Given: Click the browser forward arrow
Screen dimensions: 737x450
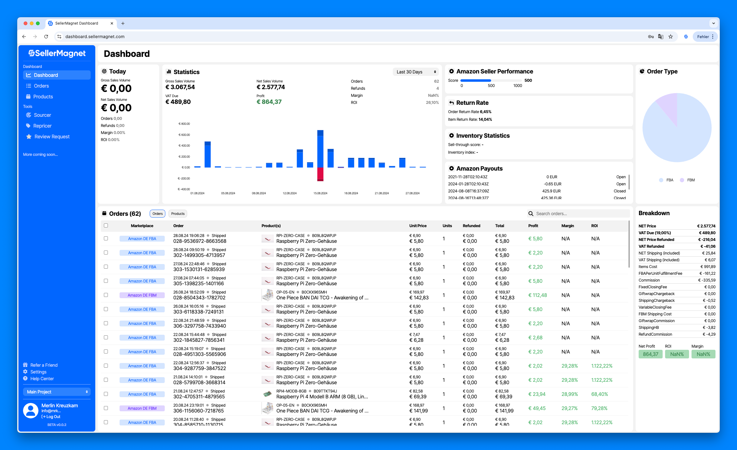Looking at the screenshot, I should click(x=35, y=37).
